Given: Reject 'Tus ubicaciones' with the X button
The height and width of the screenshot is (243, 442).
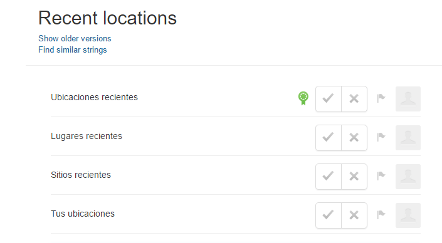Looking at the screenshot, I should click(354, 215).
